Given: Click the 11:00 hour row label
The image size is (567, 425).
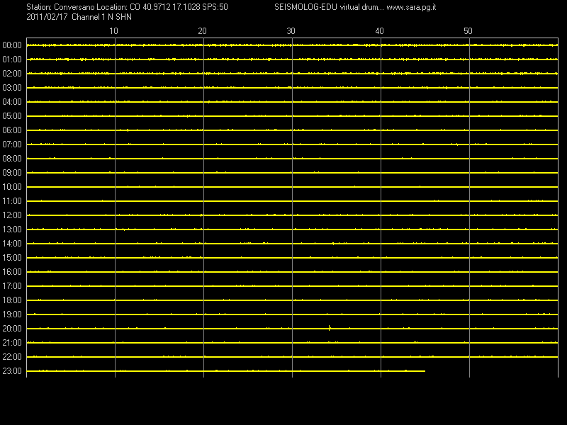Looking at the screenshot, I should pos(12,201).
